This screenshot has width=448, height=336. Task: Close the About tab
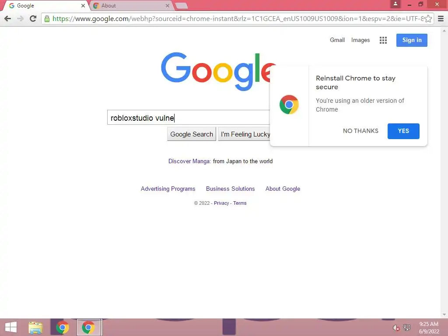click(x=168, y=6)
